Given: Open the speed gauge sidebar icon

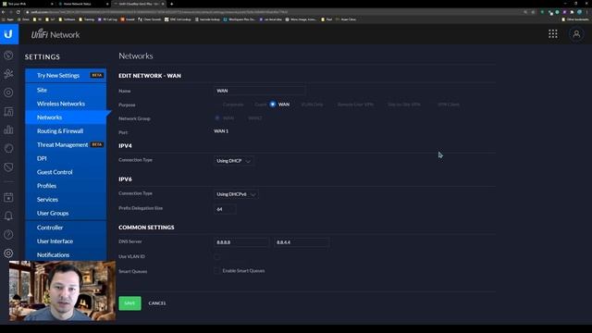Looking at the screenshot, I should 8,234.
